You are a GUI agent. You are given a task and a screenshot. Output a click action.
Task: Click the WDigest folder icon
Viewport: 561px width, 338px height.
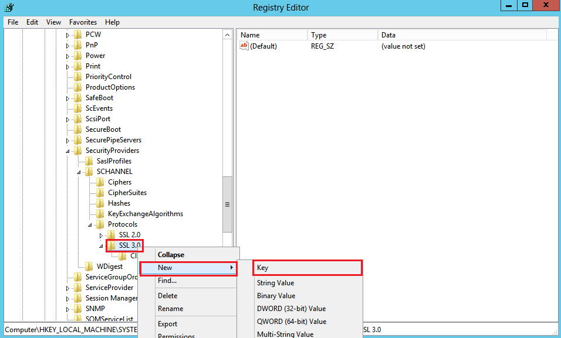pos(89,267)
